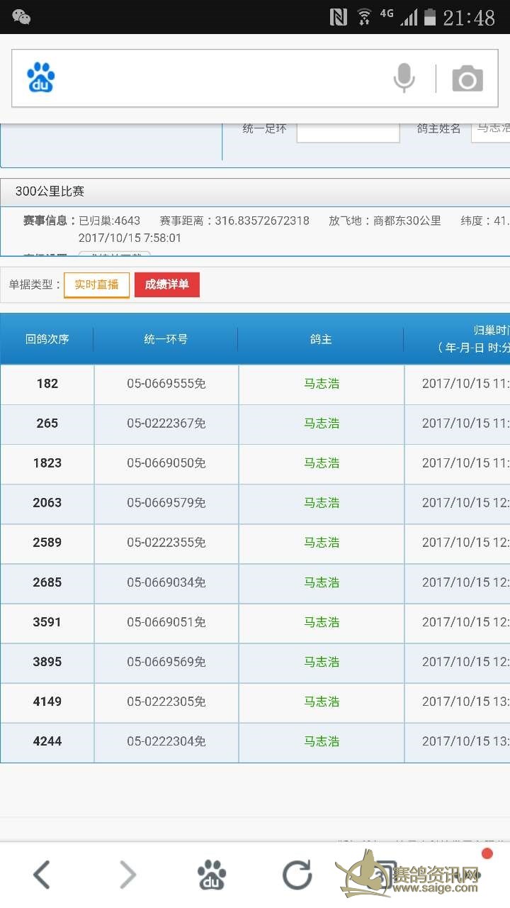Image resolution: width=510 pixels, height=908 pixels.
Task: Start voice search with microphone icon
Action: click(x=404, y=78)
